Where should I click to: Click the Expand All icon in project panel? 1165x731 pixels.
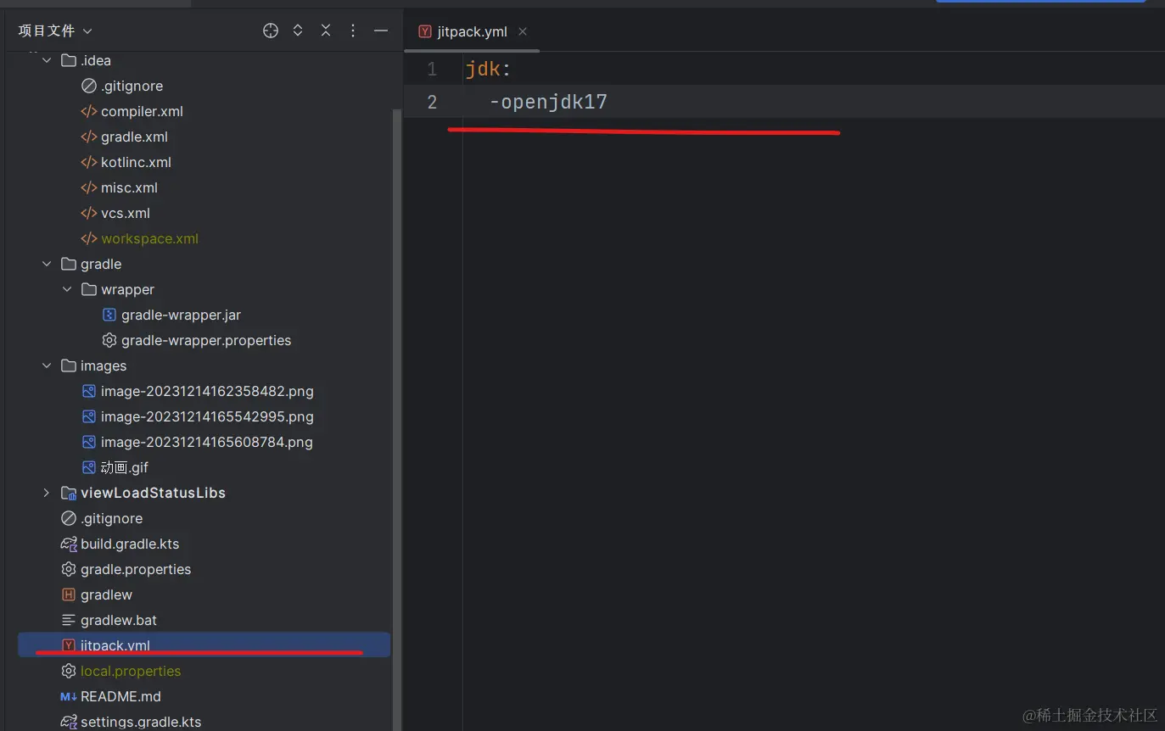(298, 31)
